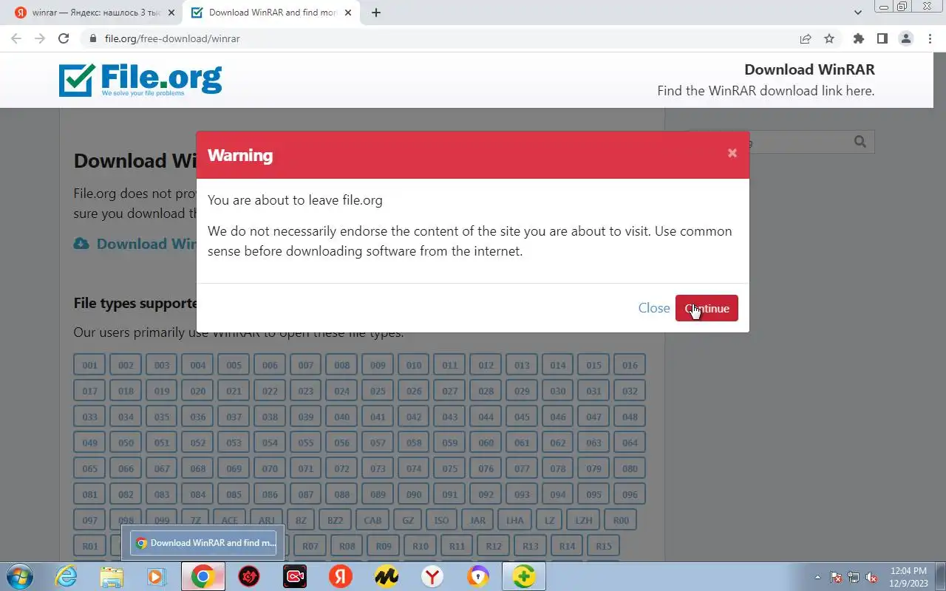
Task: Switch to the winrar Yandex search tab
Action: pyautogui.click(x=95, y=13)
